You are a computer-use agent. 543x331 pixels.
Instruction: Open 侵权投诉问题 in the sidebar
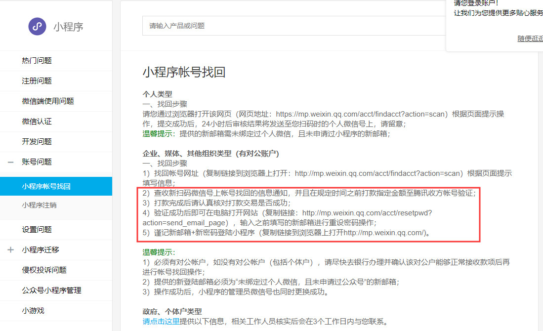point(44,270)
